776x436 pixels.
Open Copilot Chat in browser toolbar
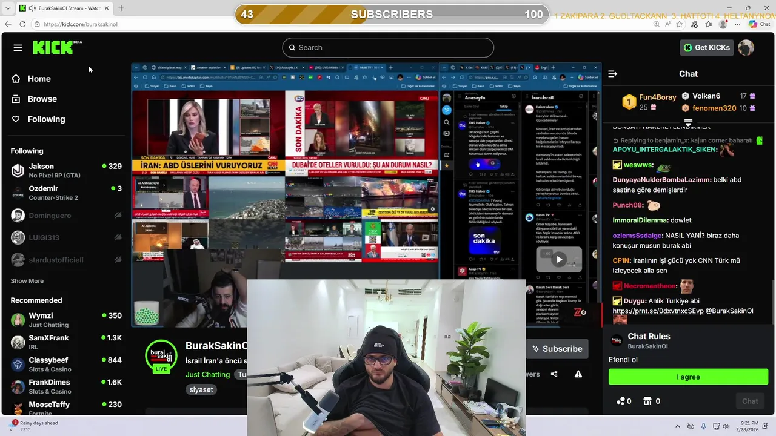[x=759, y=24]
